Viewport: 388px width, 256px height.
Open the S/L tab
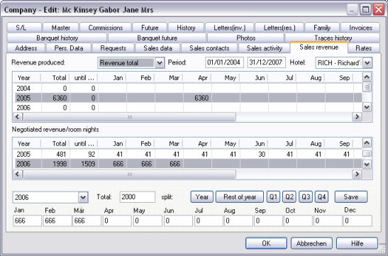pyautogui.click(x=24, y=28)
